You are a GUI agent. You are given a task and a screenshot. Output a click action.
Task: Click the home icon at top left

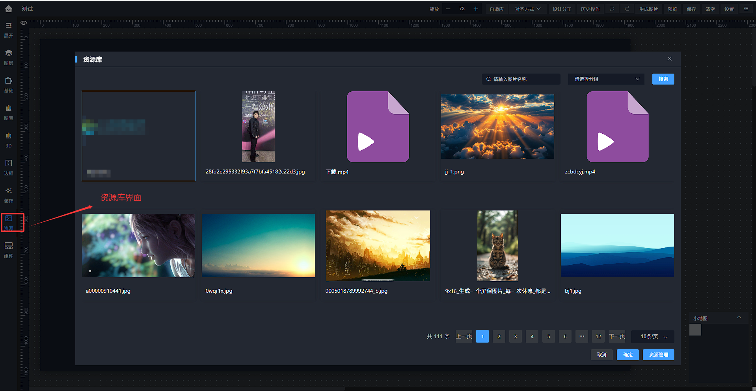pos(9,9)
